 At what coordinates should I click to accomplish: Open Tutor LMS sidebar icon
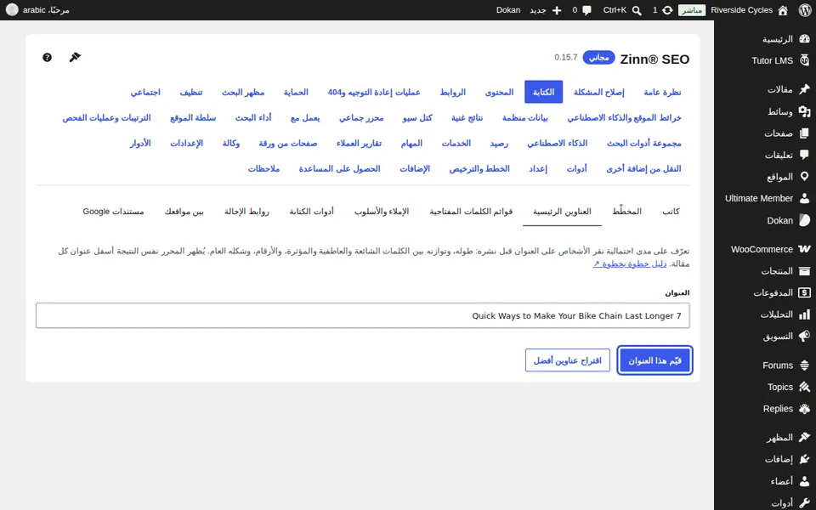pos(805,59)
